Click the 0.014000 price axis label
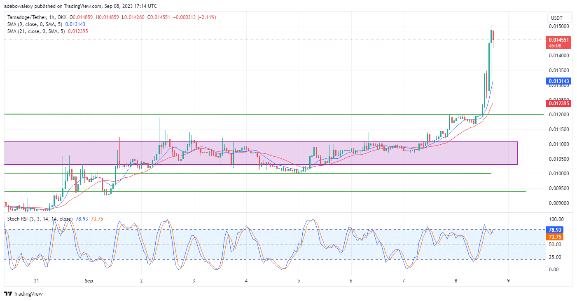Screen dimensions: 577x301 [558, 55]
